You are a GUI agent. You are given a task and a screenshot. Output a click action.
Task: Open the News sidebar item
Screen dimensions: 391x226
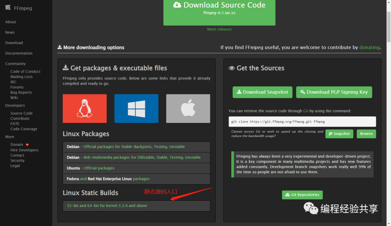pyautogui.click(x=10, y=33)
